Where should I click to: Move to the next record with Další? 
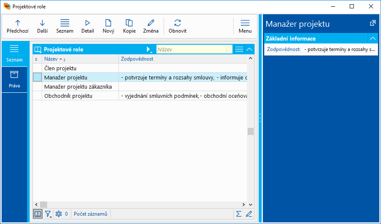coord(42,26)
